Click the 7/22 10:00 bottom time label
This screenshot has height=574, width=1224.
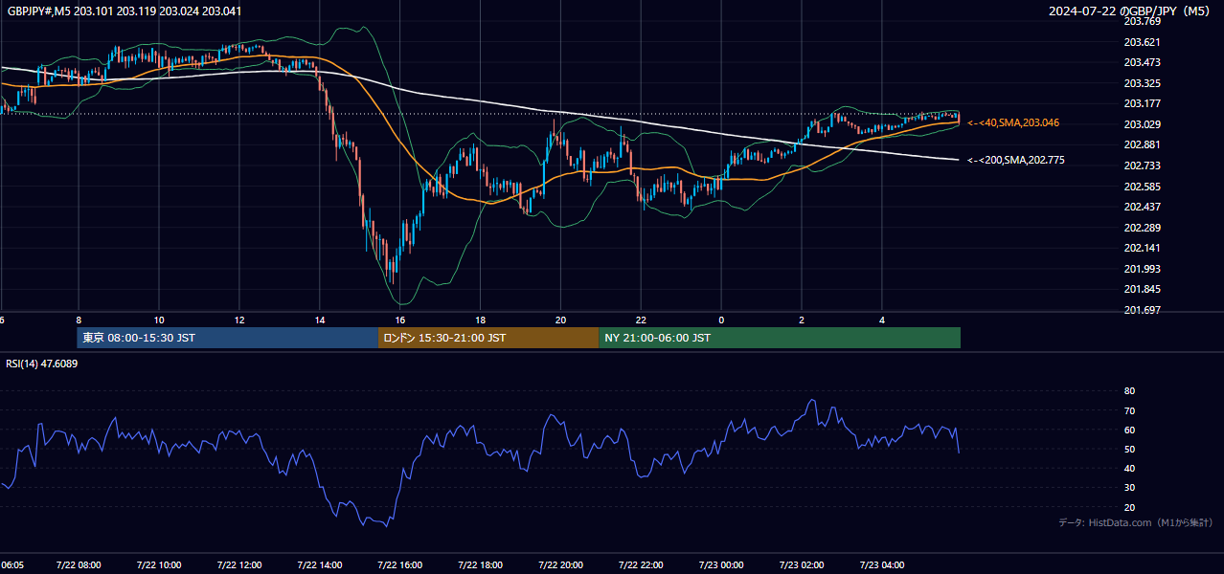pos(159,565)
